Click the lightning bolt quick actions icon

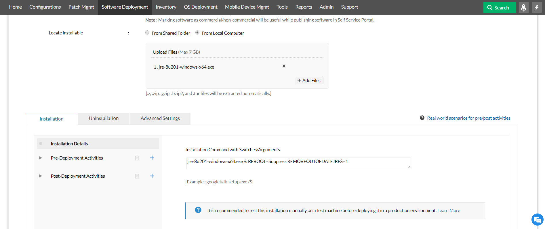point(537,7)
